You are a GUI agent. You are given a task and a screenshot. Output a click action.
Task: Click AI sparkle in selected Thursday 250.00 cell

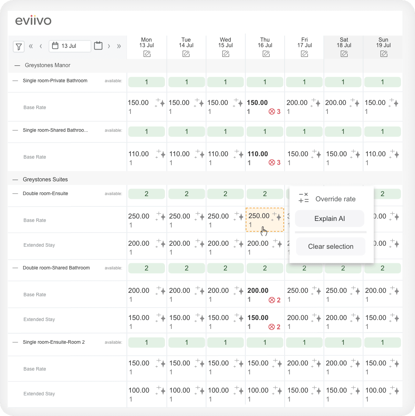pos(277,216)
